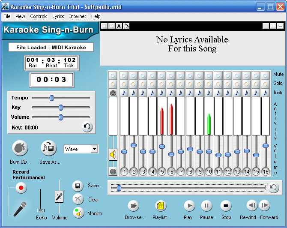Click the channel 3 number button

pos(143,171)
